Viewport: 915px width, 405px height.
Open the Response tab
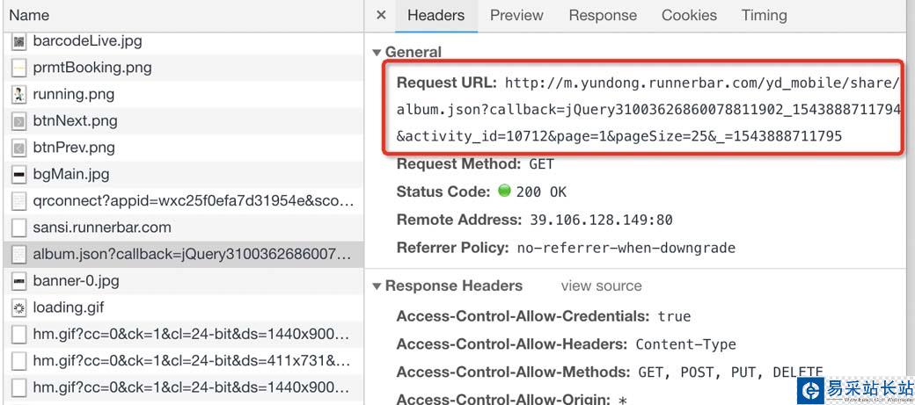pyautogui.click(x=603, y=15)
